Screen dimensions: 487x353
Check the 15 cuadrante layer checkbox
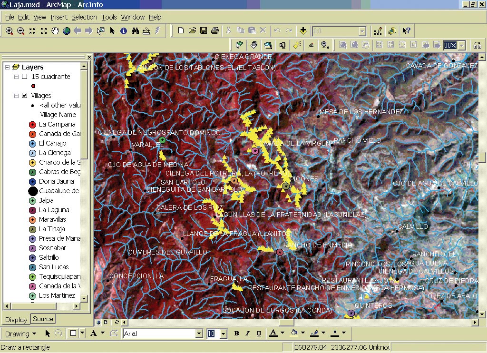tap(25, 77)
